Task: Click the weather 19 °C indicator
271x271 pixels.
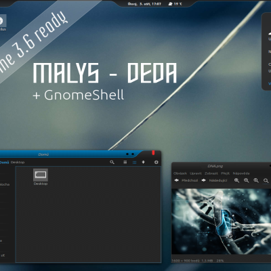Action: click(x=175, y=4)
